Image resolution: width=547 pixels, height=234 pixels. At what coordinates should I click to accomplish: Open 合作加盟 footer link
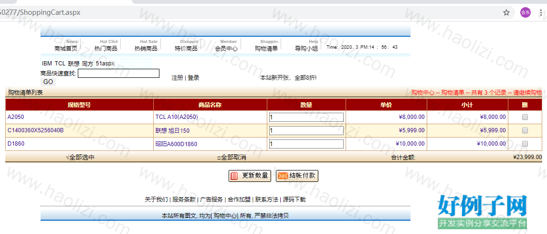coord(239,200)
